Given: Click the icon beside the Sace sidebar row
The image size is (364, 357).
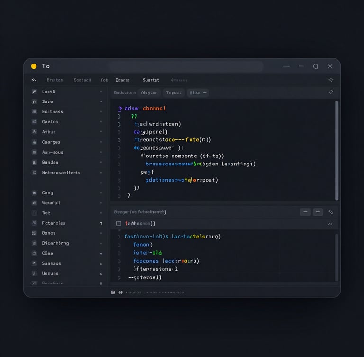Looking at the screenshot, I should point(34,101).
